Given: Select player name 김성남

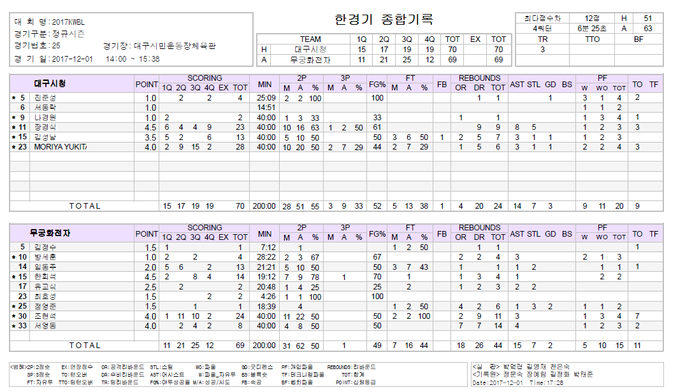Looking at the screenshot, I should point(45,137).
